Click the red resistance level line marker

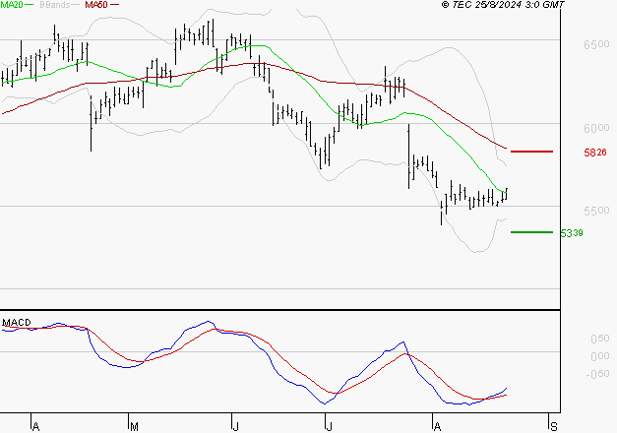(x=531, y=152)
